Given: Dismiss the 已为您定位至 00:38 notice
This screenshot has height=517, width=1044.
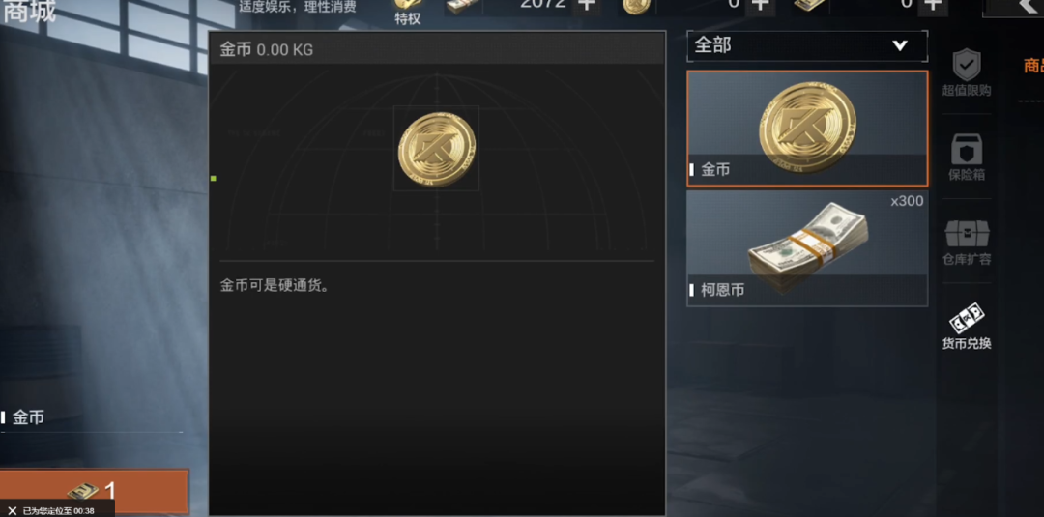Looking at the screenshot, I should [12, 510].
